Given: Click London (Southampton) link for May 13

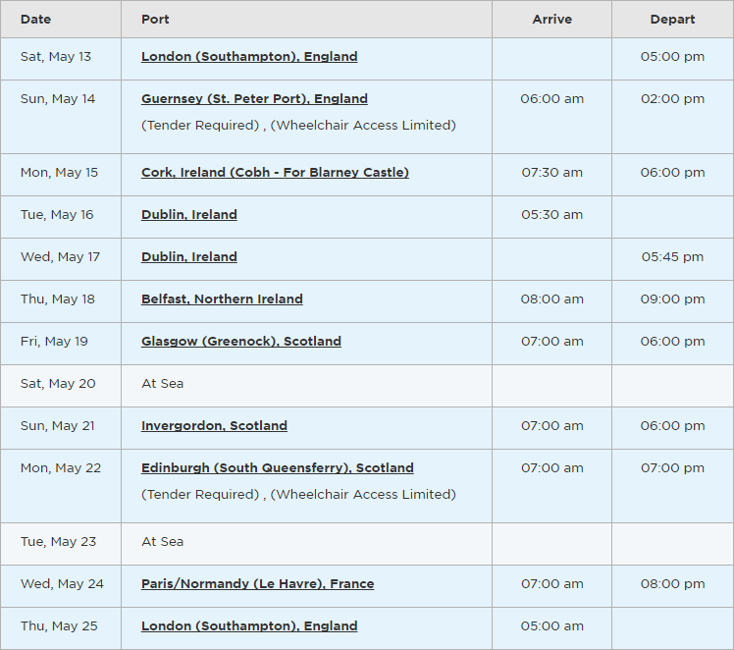Looking at the screenshot, I should click(x=249, y=57).
